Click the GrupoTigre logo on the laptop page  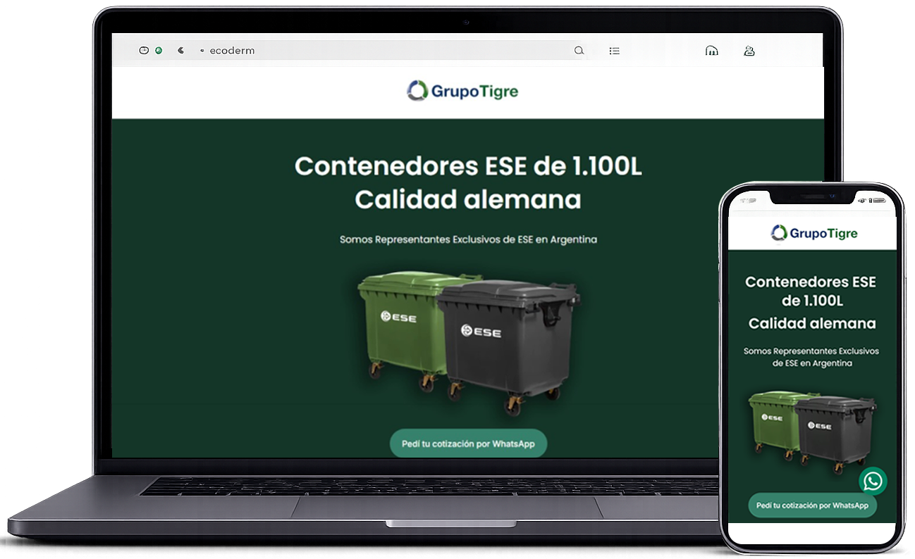click(462, 91)
